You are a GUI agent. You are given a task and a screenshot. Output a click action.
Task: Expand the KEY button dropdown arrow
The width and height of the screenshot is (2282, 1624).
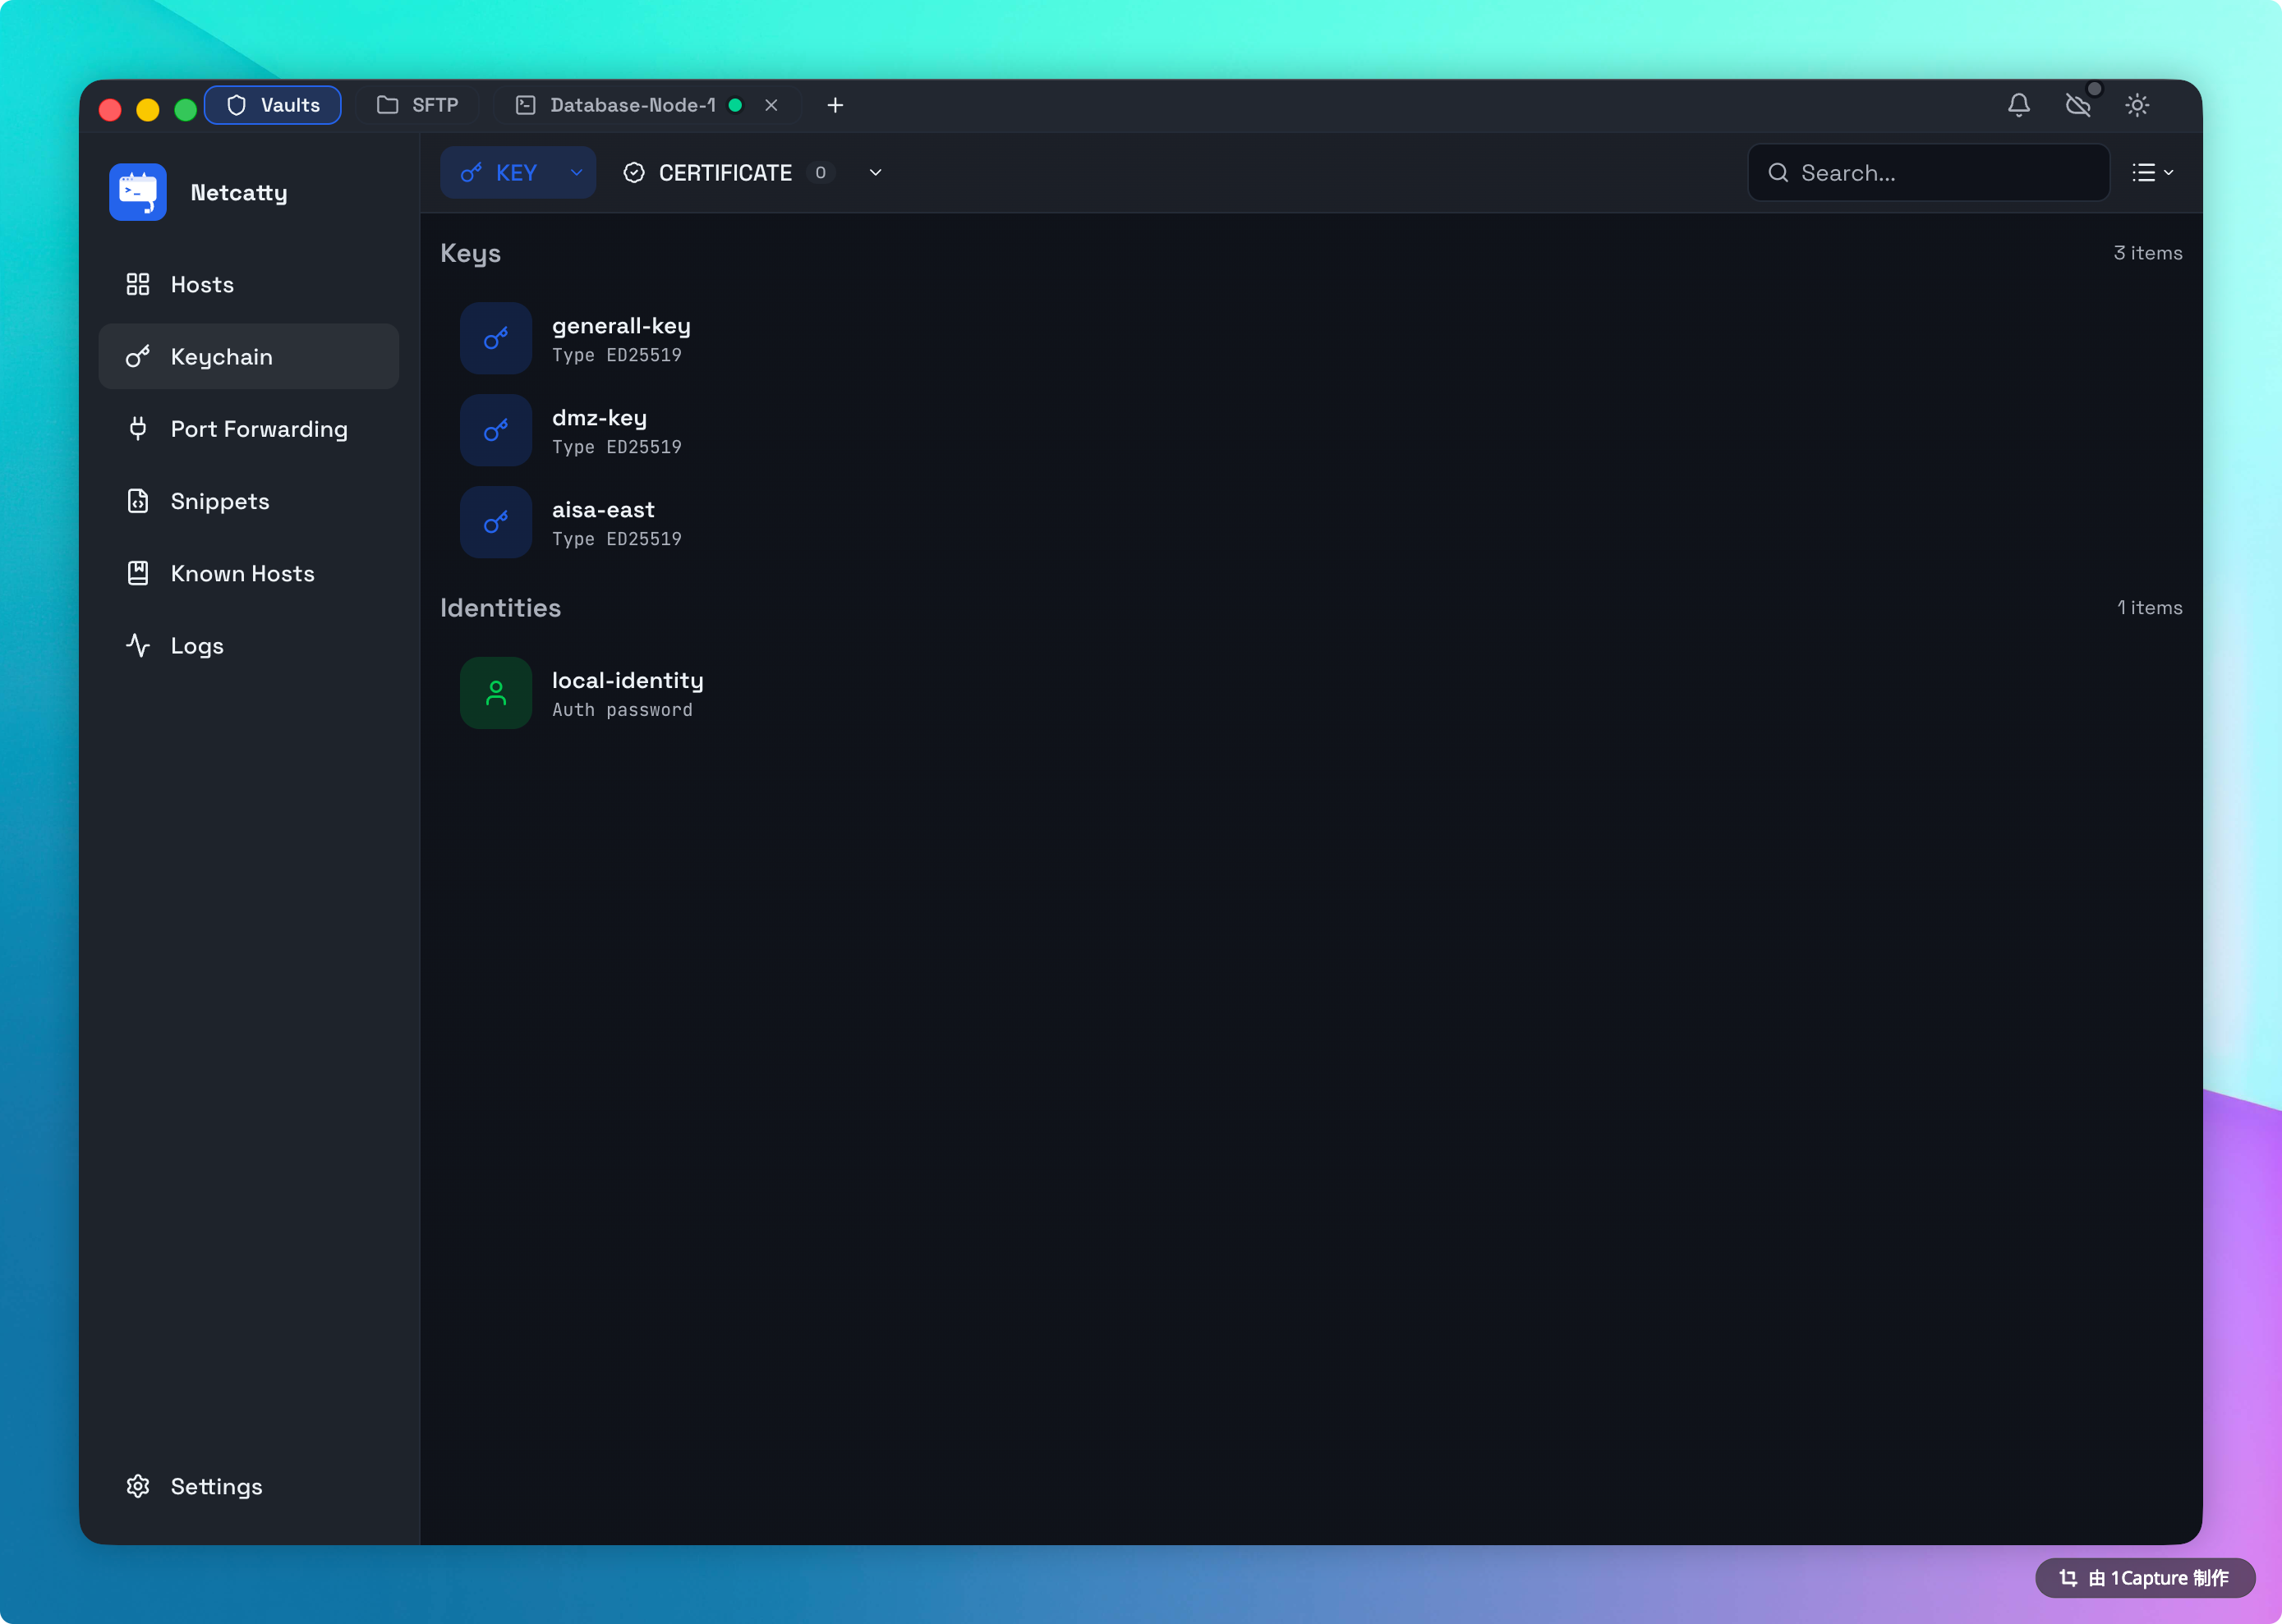tap(577, 173)
